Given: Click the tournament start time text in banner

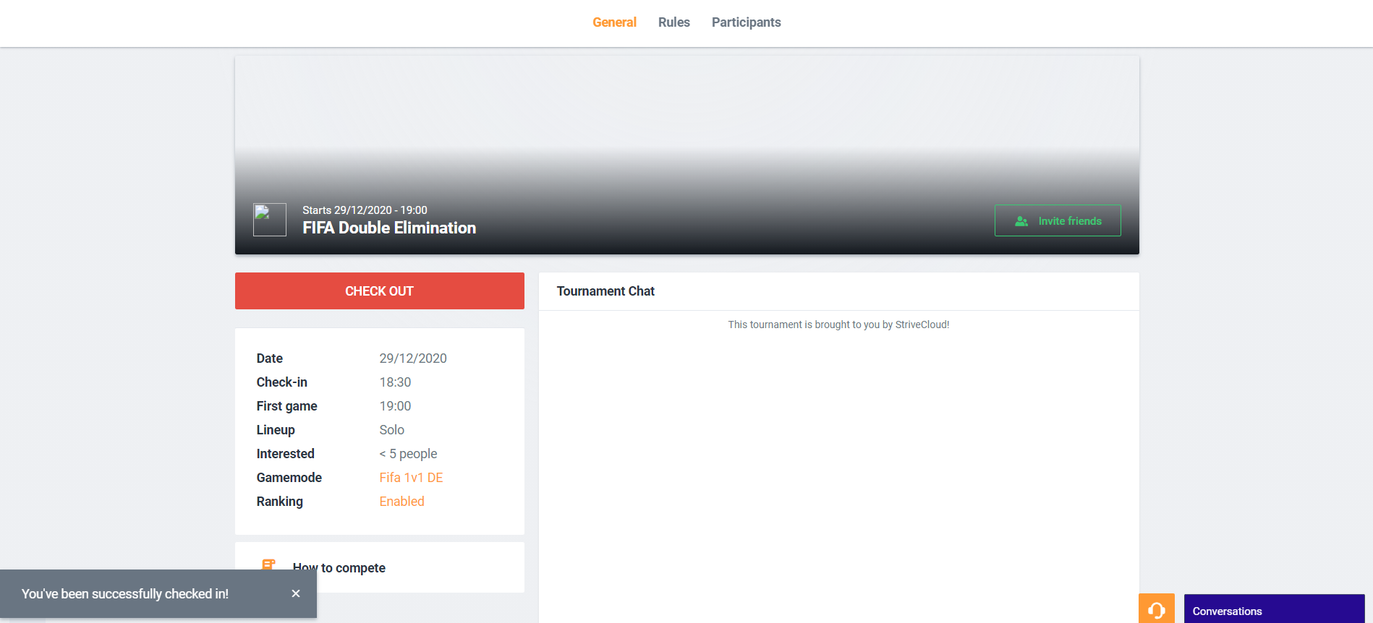Looking at the screenshot, I should 365,210.
